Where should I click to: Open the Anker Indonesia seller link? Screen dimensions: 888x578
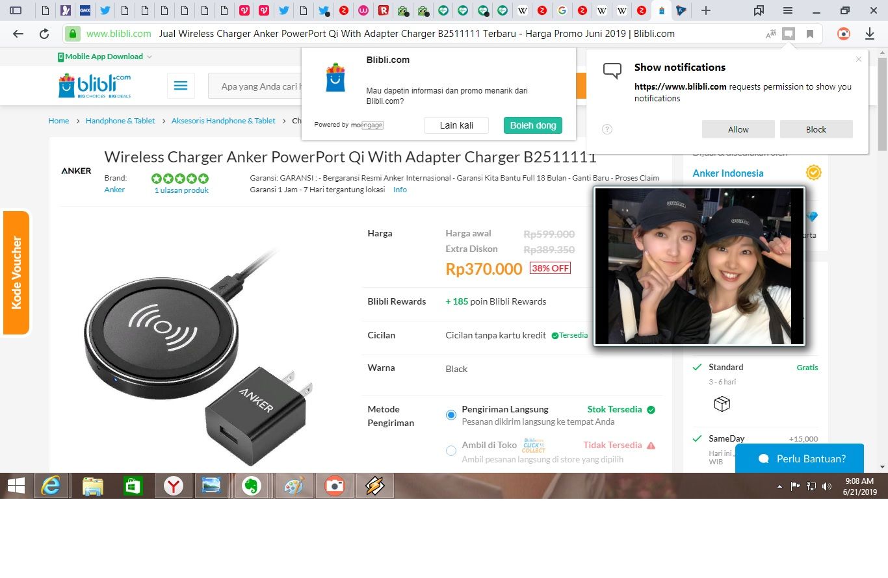[728, 173]
